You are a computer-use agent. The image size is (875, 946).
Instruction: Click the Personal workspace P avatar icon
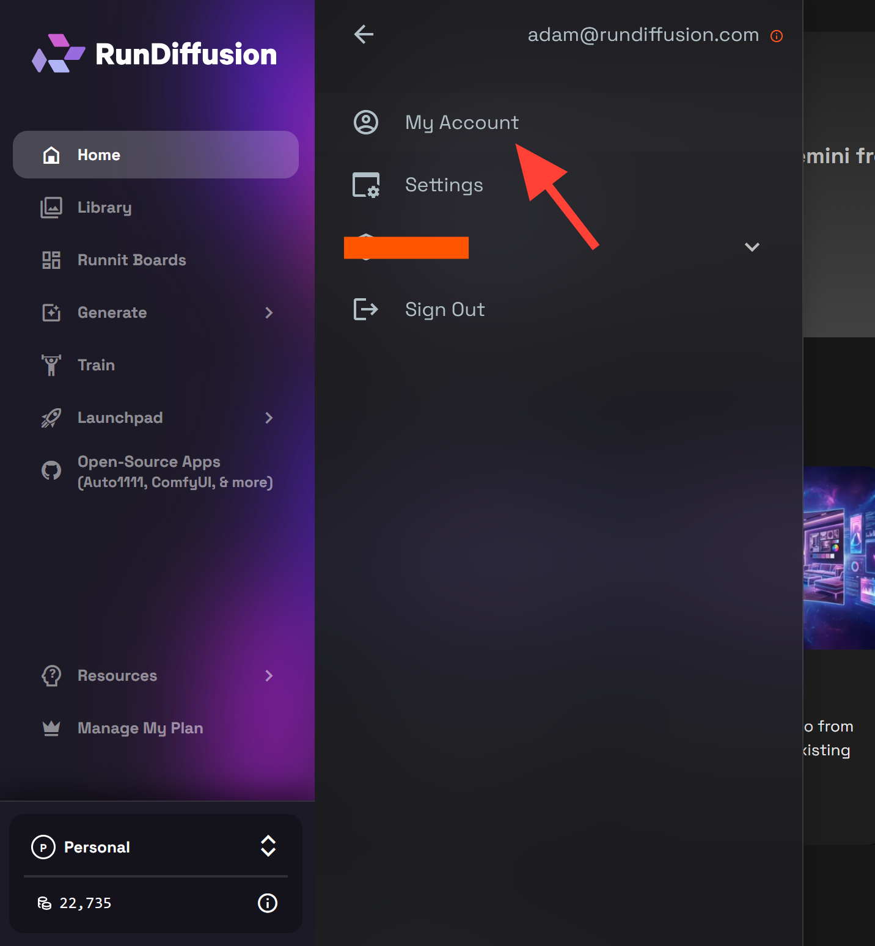coord(43,848)
